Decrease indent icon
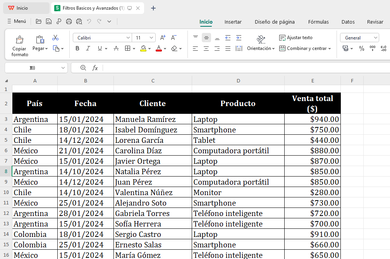This screenshot has width=390, height=259. click(228, 38)
